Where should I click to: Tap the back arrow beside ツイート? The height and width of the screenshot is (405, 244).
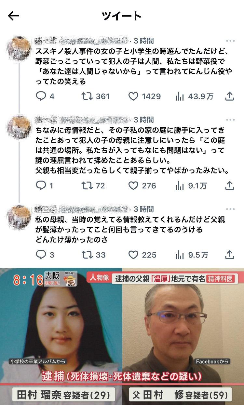tap(13, 16)
